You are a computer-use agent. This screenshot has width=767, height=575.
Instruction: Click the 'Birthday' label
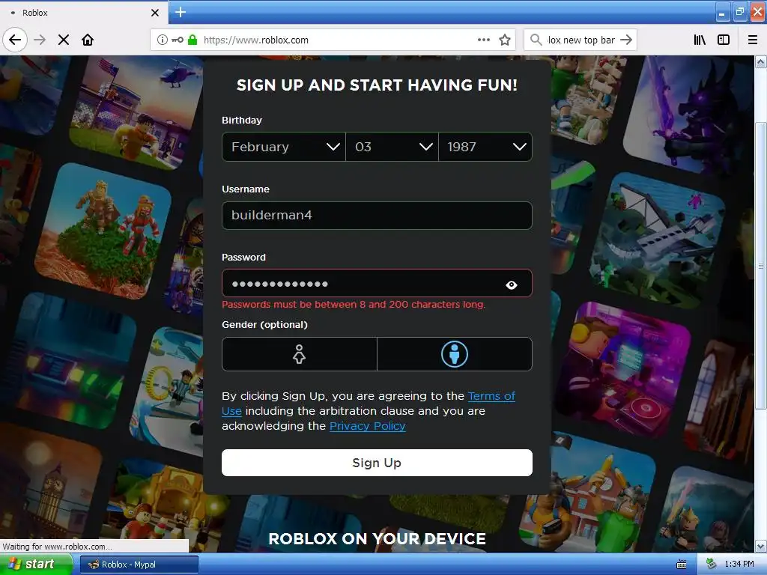click(x=242, y=121)
